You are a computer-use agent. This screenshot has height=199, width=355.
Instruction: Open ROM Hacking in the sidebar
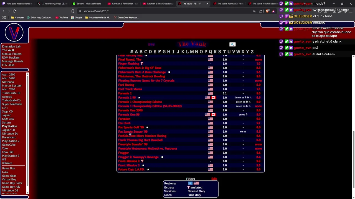coord(11,57)
